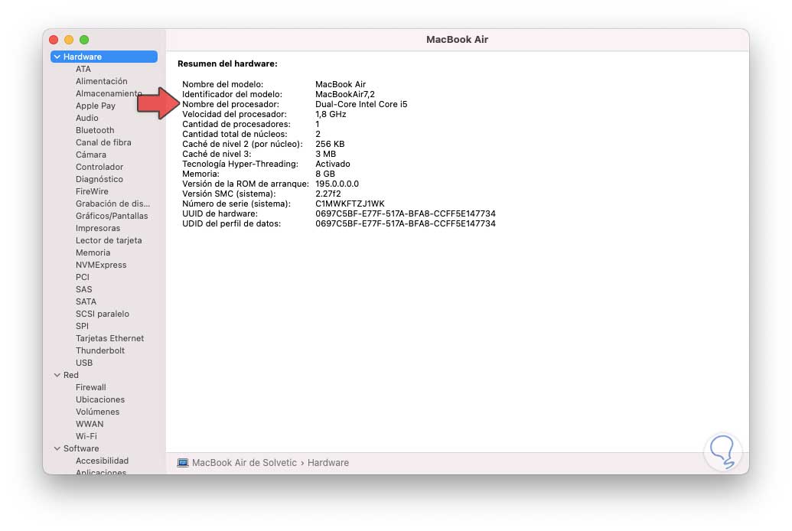Open Lector de tarjeta entry
This screenshot has height=531, width=792.
point(109,240)
